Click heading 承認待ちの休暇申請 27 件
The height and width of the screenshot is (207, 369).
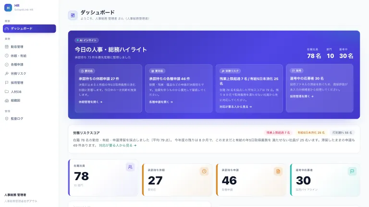(99, 79)
